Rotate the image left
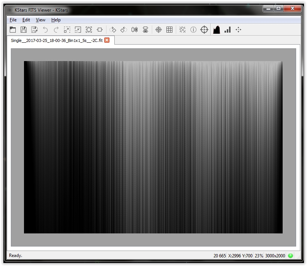The height and width of the screenshot is (266, 307). click(x=124, y=30)
